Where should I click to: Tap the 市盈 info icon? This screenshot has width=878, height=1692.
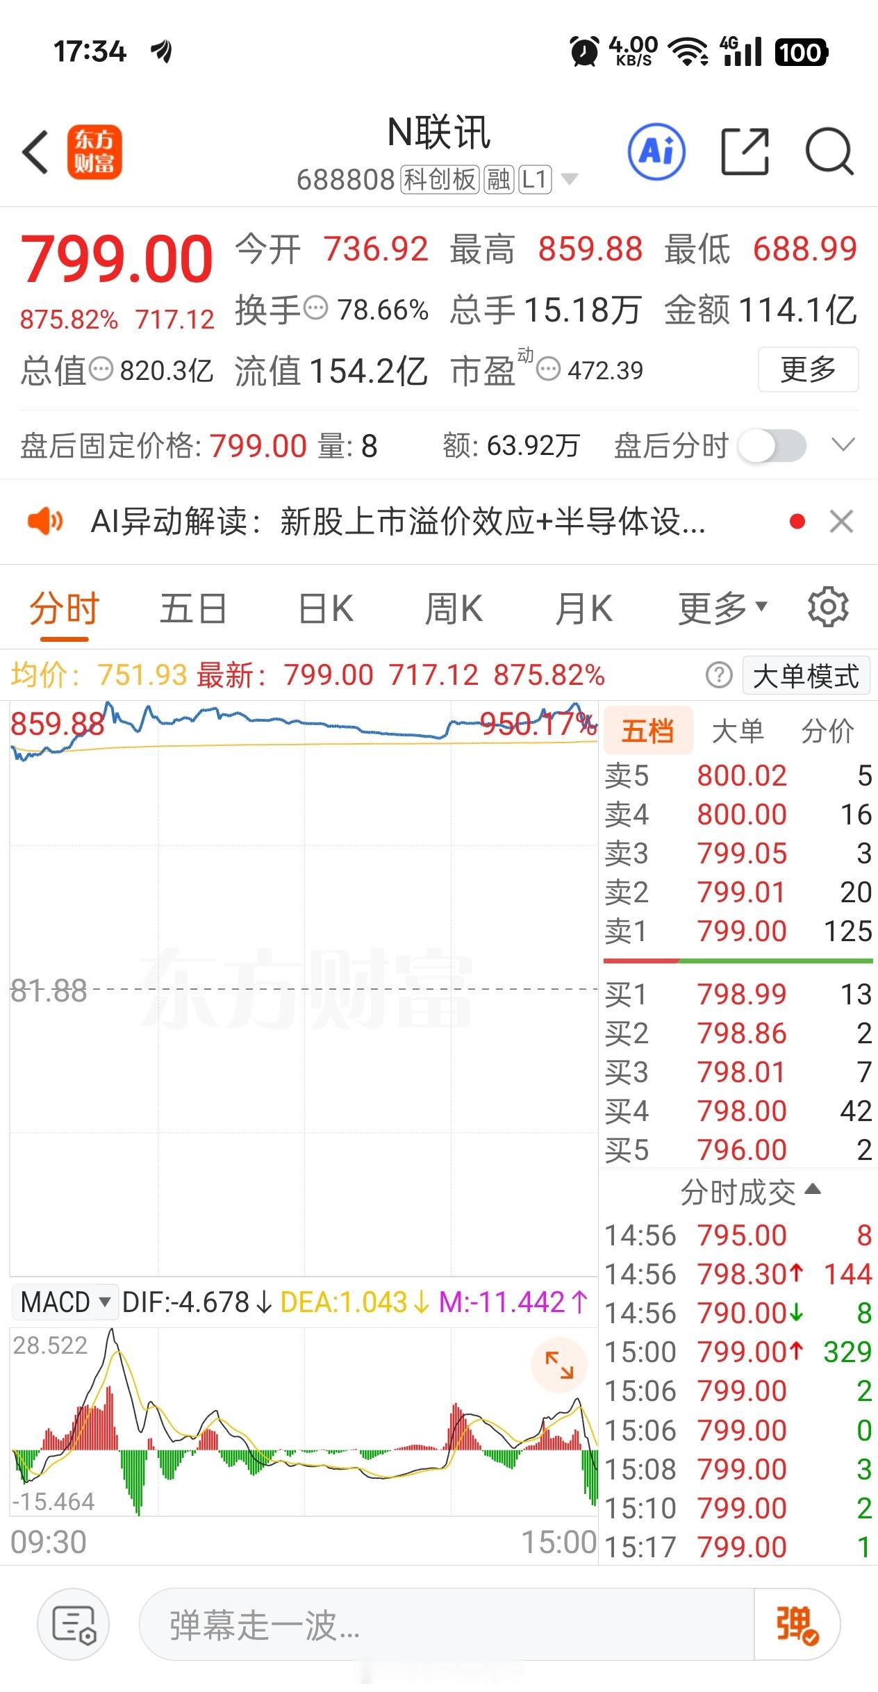point(549,369)
